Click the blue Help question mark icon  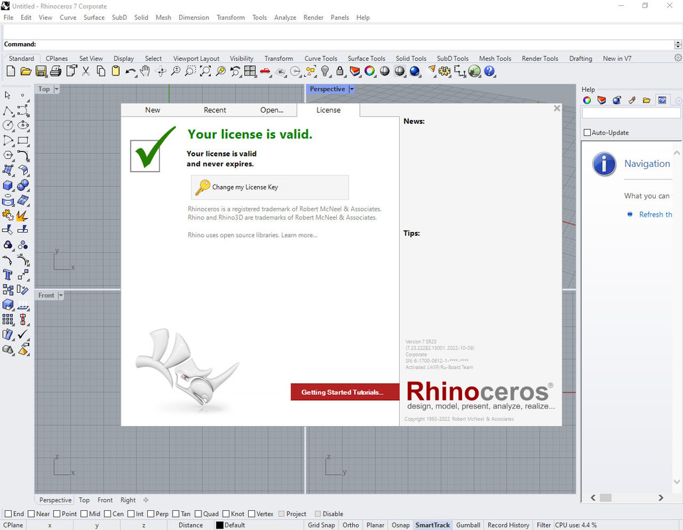[x=489, y=71]
